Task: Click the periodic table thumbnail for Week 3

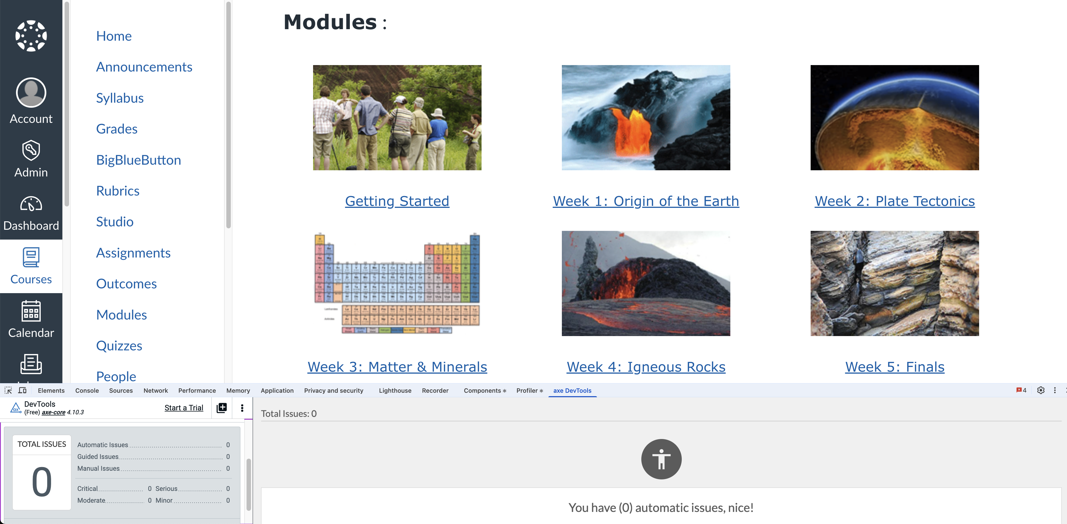Action: point(396,284)
